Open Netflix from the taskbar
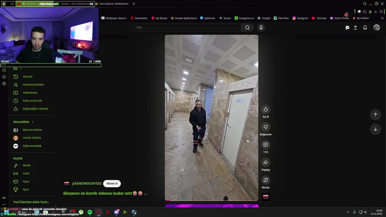 [x=108, y=212]
